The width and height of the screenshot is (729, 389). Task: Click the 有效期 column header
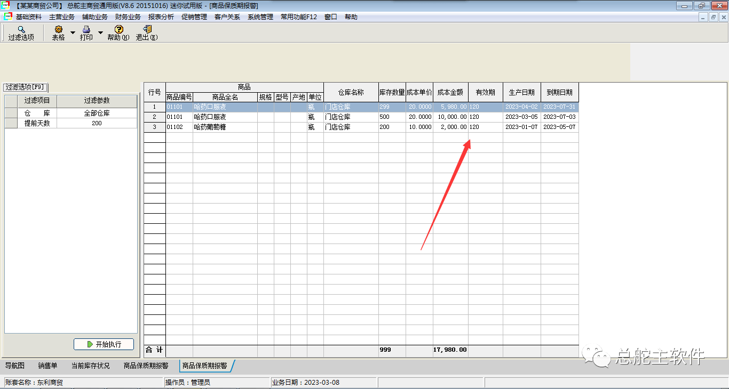[486, 92]
